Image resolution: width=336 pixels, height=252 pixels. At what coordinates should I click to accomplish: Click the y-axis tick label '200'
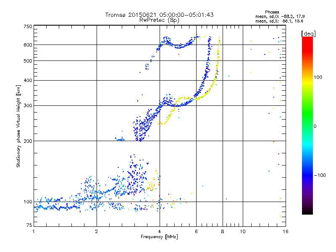click(x=28, y=141)
